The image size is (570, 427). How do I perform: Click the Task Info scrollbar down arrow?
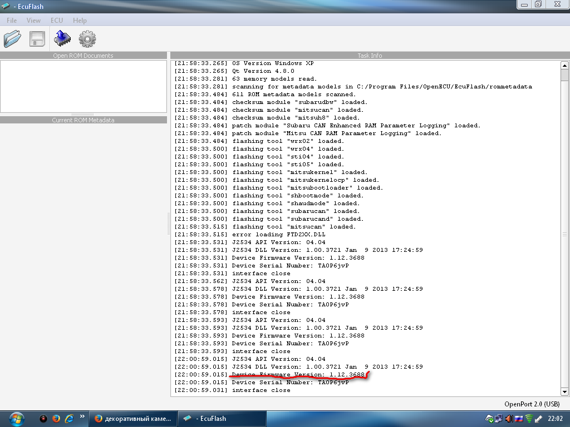click(x=564, y=392)
